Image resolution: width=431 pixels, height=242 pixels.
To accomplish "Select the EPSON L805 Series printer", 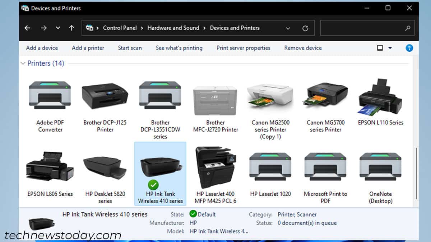I will pyautogui.click(x=50, y=167).
